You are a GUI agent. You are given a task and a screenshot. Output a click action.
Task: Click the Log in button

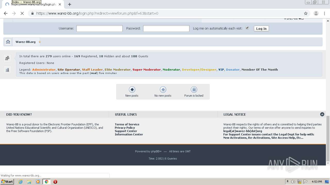[261, 29]
